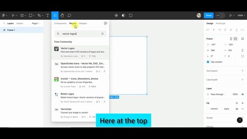Open Move tool dropdown arrow

pos(16,15)
